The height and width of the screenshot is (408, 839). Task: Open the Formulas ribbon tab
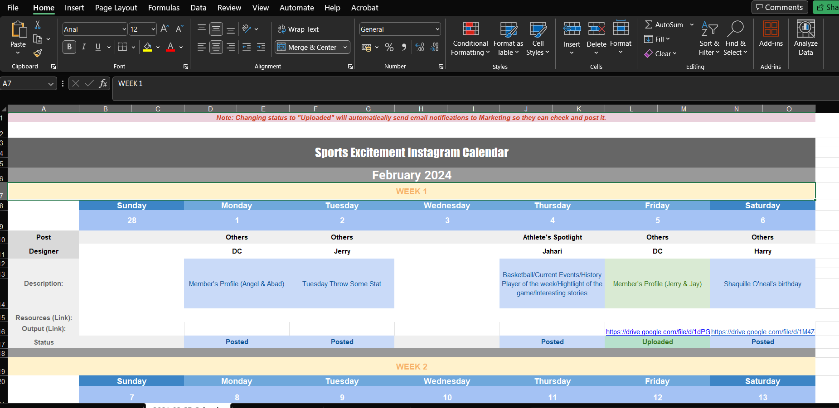[164, 8]
